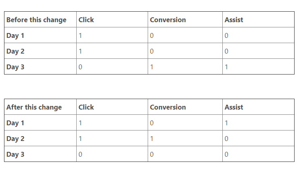The height and width of the screenshot is (174, 299).
Task: Select Day 3 Click value in After table
Action: 80,154
